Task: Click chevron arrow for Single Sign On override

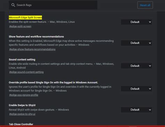Action: pyautogui.click(x=150, y=89)
